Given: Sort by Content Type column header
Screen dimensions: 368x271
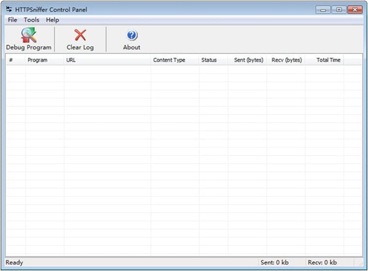Looking at the screenshot, I should (175, 60).
